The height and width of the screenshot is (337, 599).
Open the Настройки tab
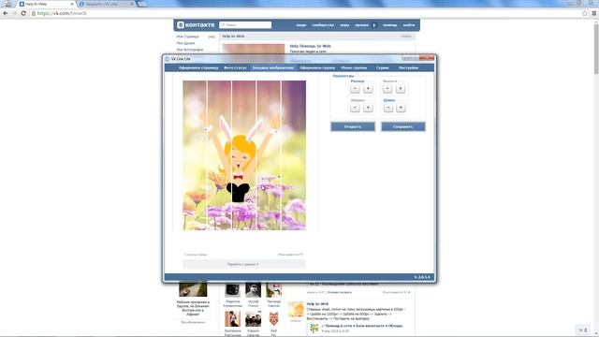408,68
